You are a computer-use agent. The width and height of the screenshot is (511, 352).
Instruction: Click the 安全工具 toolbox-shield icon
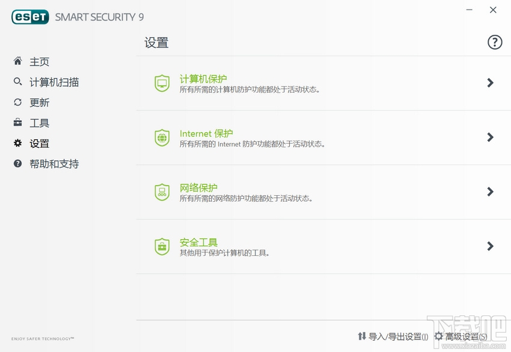pyautogui.click(x=161, y=246)
